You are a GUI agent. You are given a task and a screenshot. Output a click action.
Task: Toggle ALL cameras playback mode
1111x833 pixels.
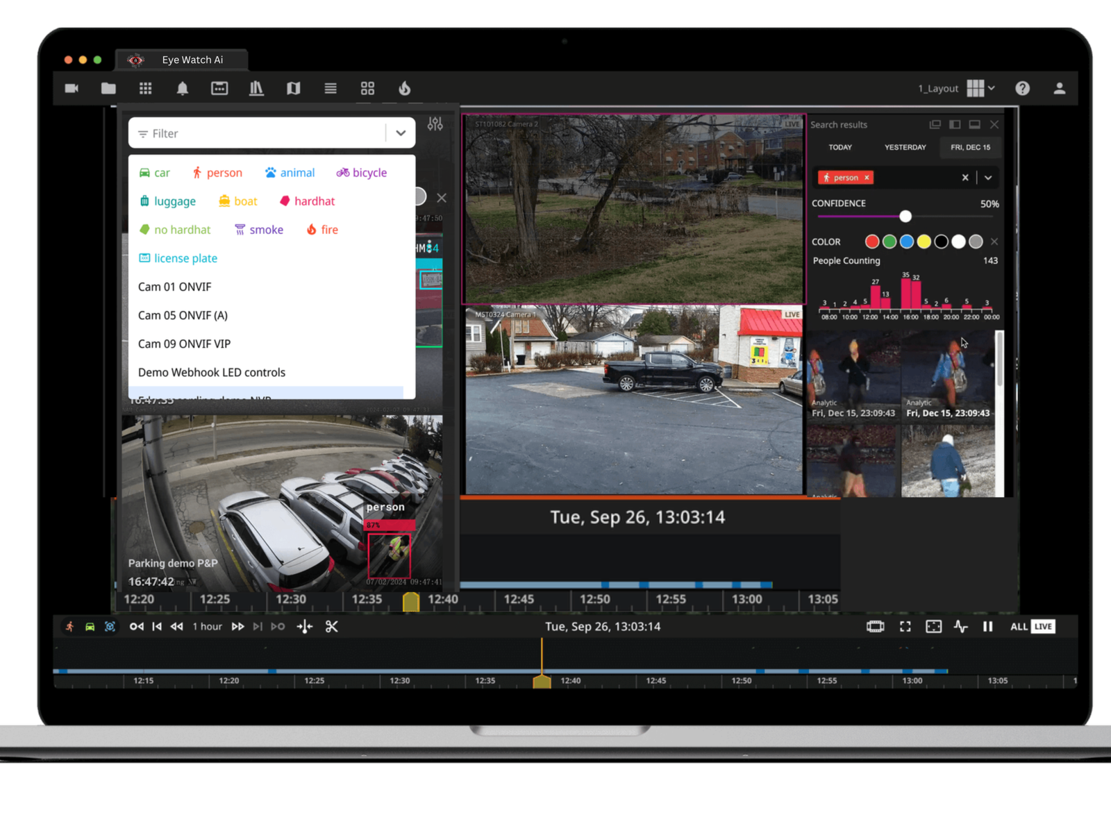coord(1019,627)
